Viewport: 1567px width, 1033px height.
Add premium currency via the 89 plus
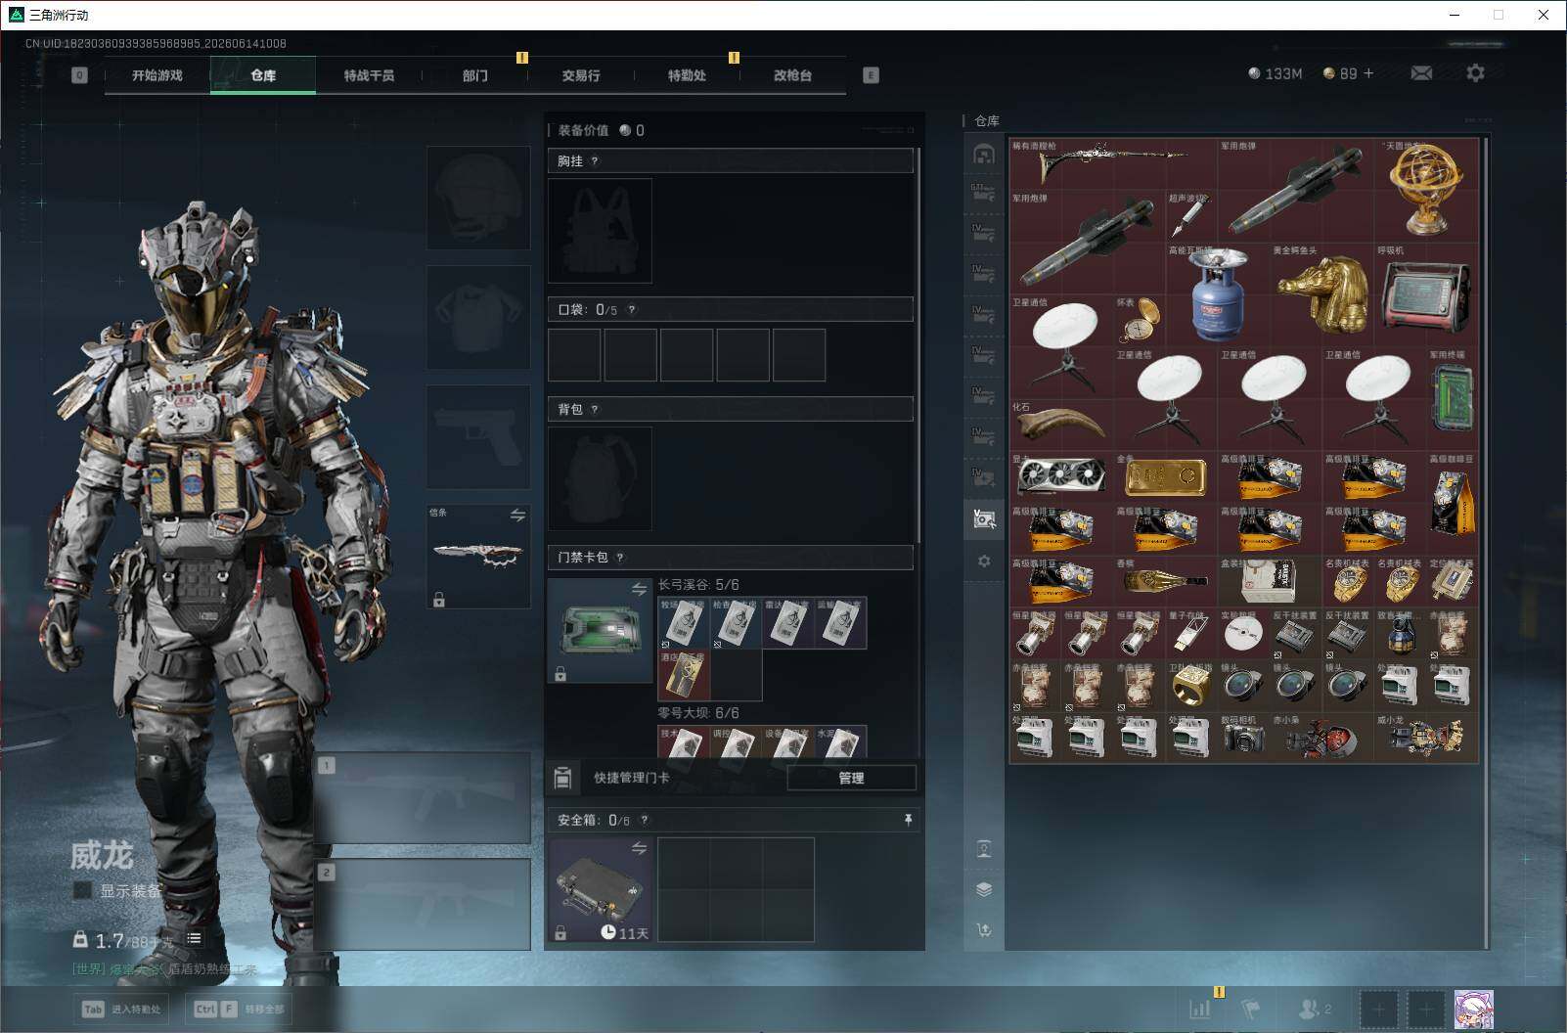(x=1368, y=73)
